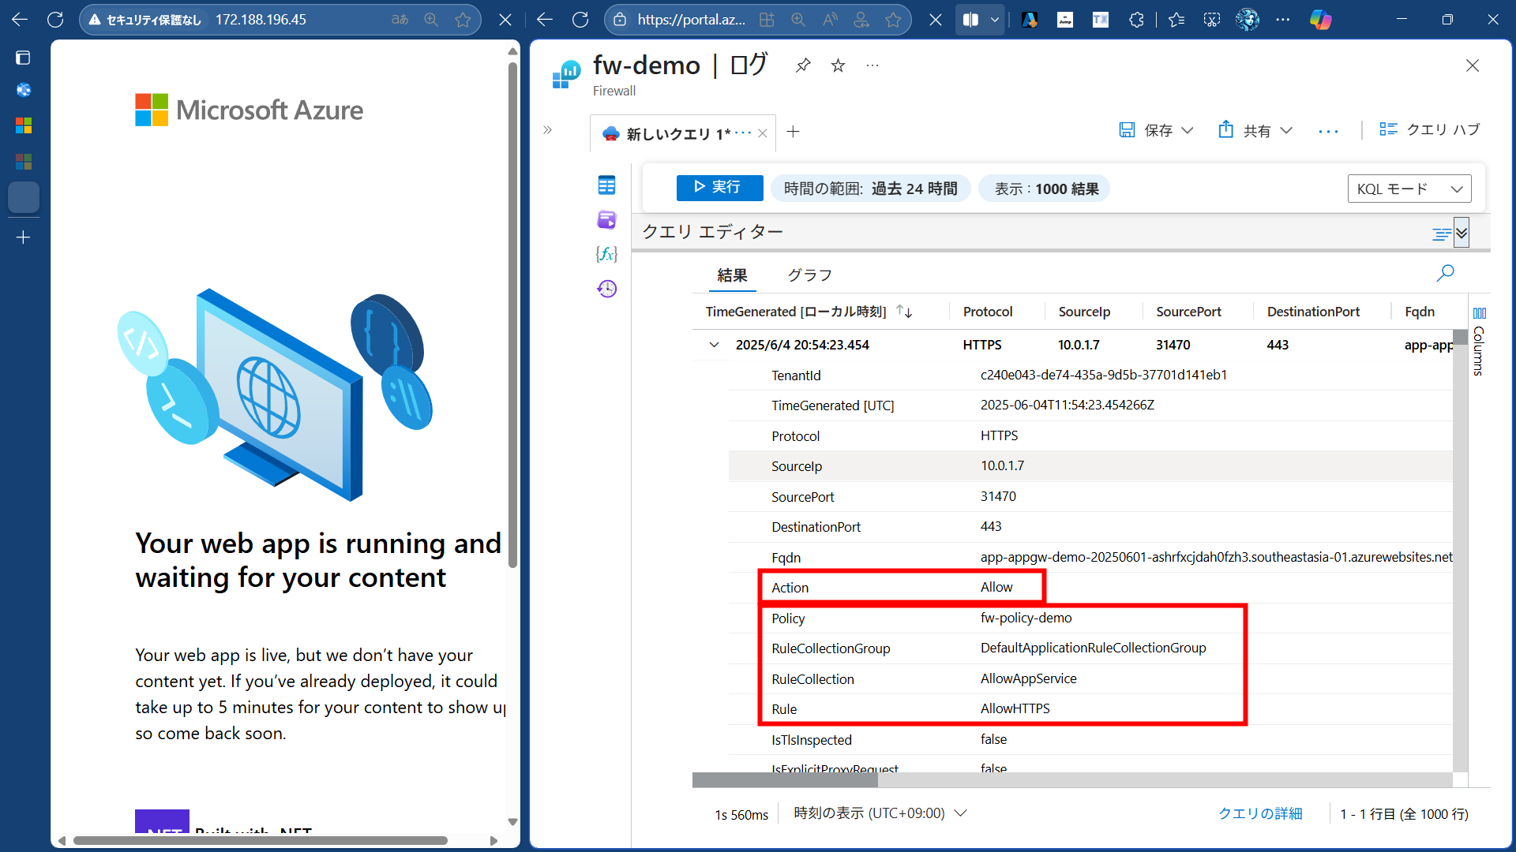Image resolution: width=1516 pixels, height=852 pixels.
Task: Go back in the left browser pane
Action: [x=20, y=20]
